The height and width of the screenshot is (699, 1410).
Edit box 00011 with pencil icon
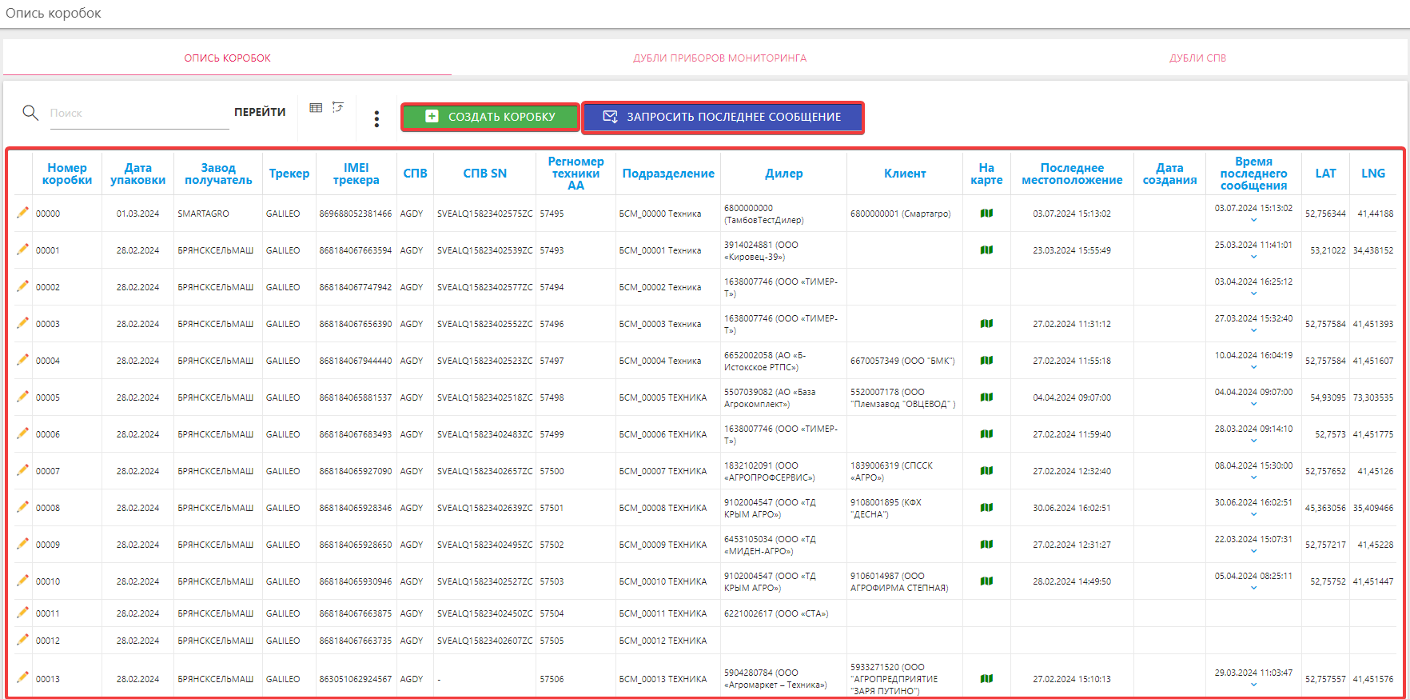[22, 613]
